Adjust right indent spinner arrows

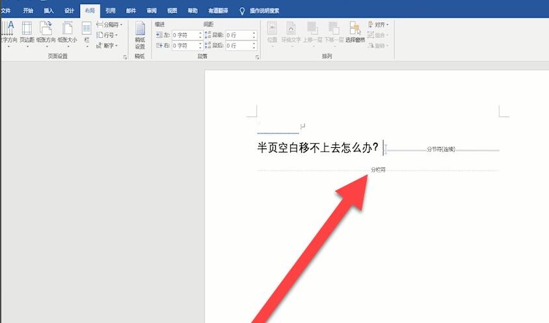click(200, 46)
